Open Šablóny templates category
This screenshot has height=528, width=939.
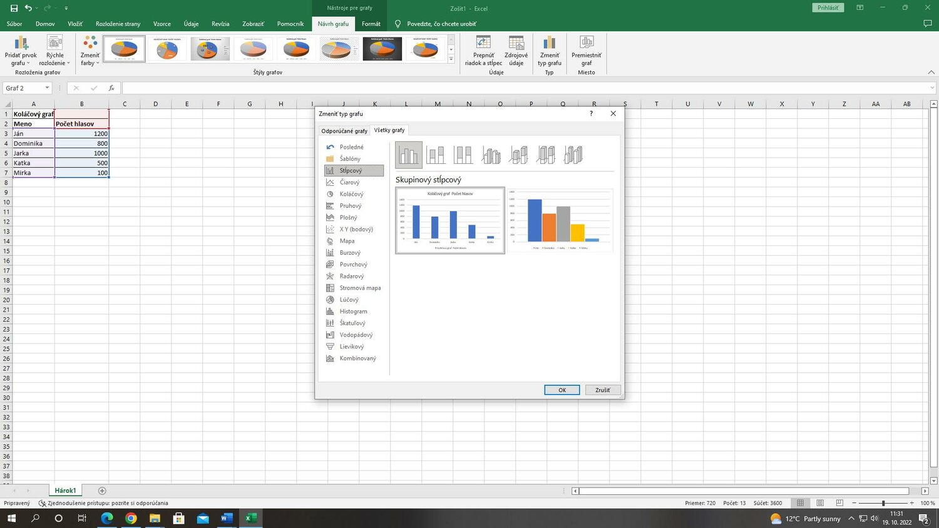pyautogui.click(x=354, y=159)
